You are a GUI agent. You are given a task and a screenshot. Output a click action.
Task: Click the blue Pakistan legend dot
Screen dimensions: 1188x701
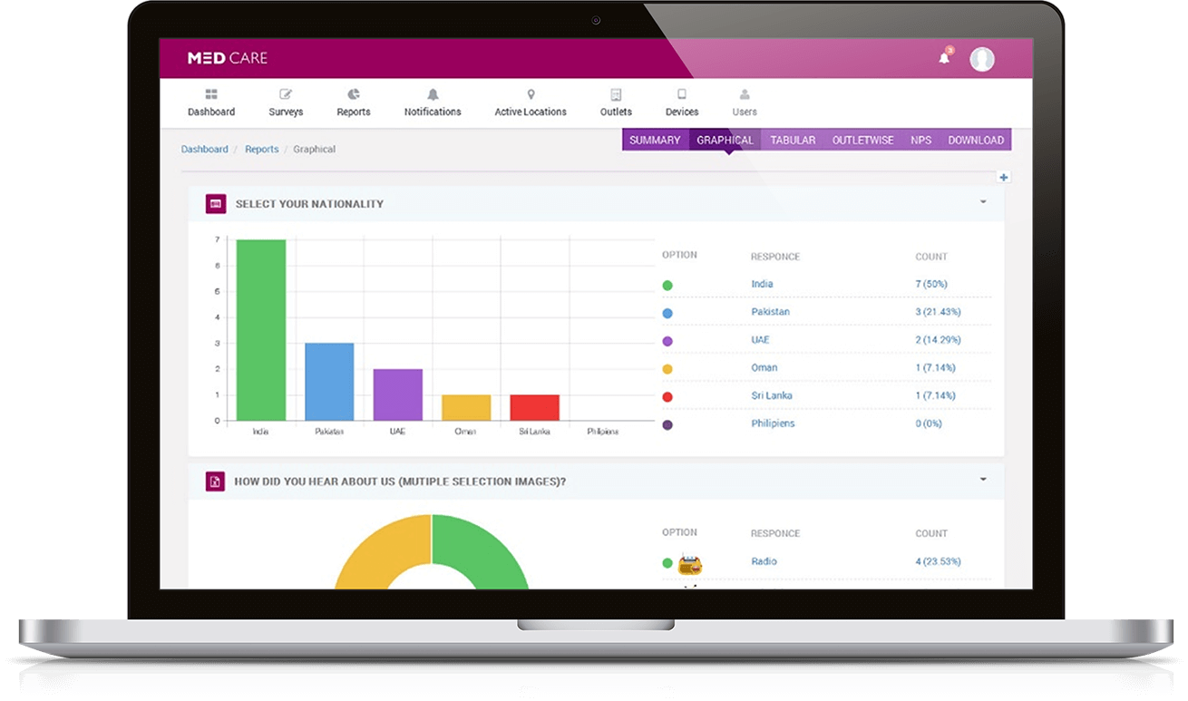pos(667,314)
